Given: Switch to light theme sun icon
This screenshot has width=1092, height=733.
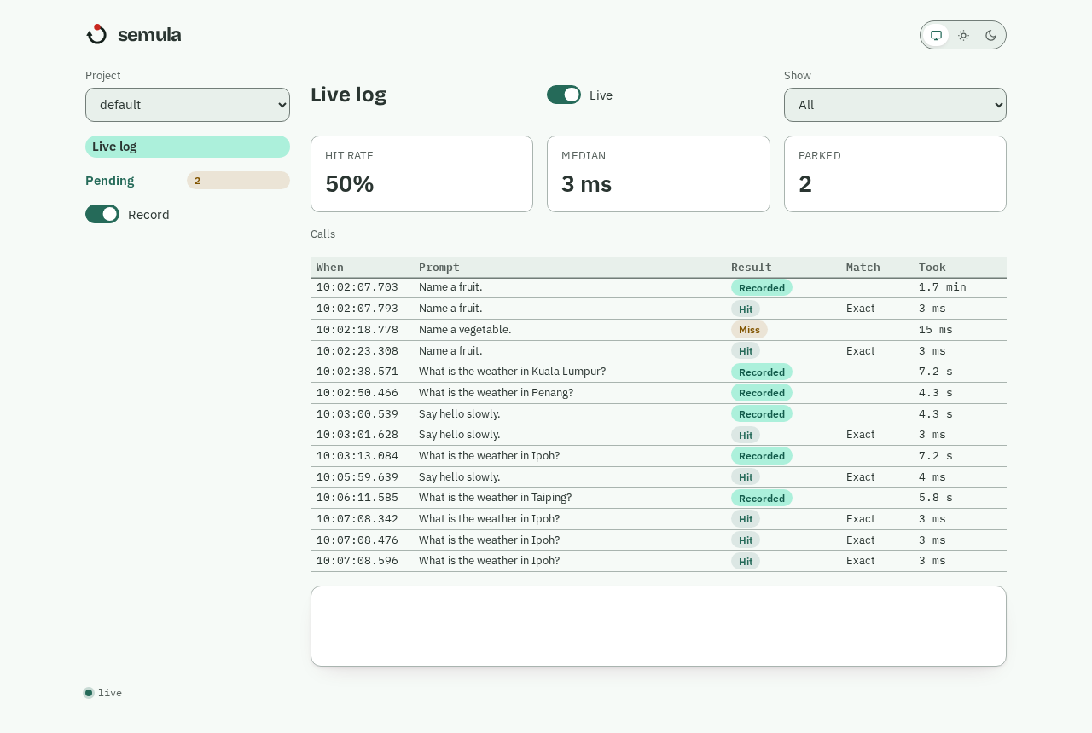Looking at the screenshot, I should point(963,35).
